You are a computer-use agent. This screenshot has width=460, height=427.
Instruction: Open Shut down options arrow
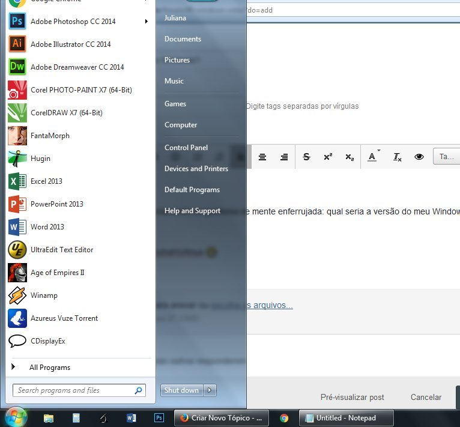pos(210,390)
